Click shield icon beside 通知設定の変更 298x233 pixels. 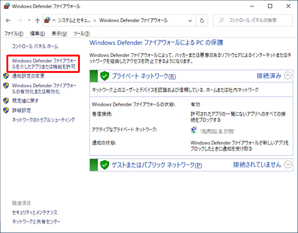tap(6, 76)
